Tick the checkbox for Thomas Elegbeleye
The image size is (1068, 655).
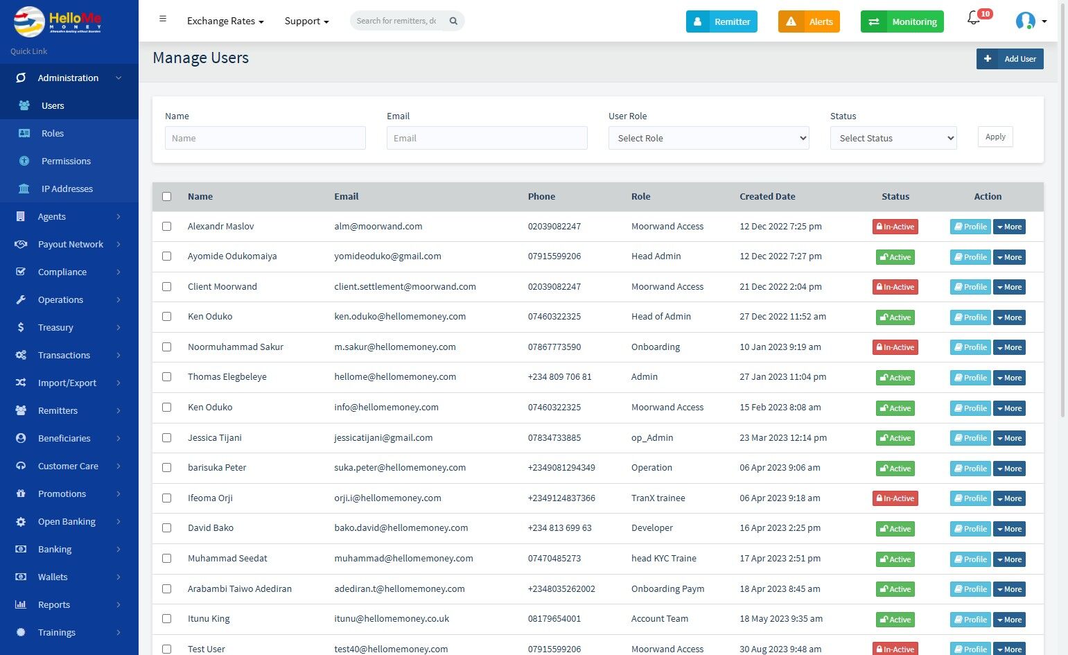166,376
